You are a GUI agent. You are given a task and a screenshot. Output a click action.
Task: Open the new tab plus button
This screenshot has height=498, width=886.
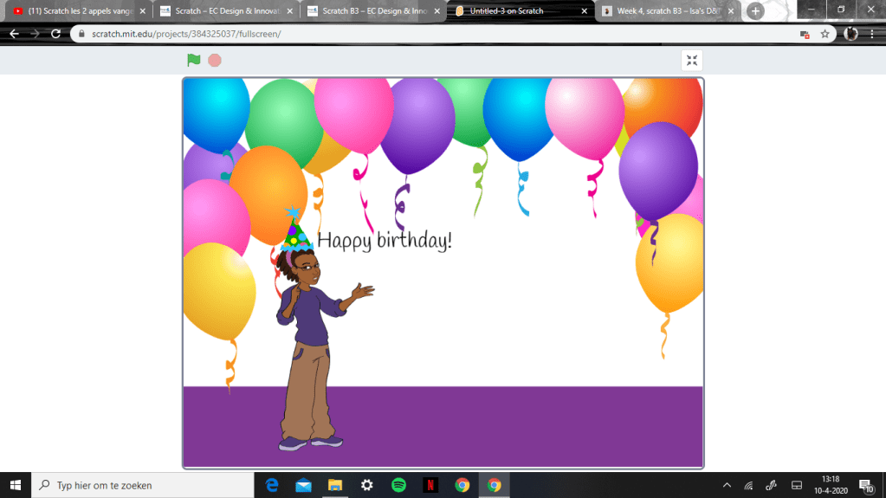[755, 11]
